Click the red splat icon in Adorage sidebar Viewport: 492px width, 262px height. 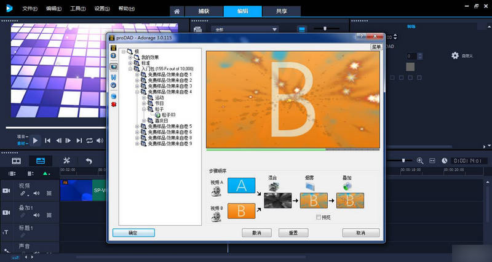click(x=114, y=104)
